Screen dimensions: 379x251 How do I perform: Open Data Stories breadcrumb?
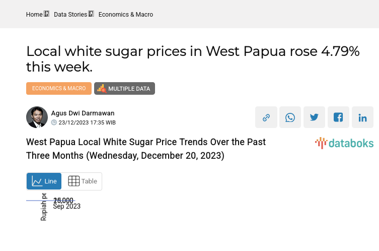70,15
